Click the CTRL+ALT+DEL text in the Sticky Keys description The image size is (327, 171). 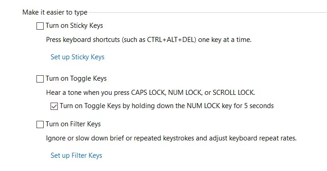(x=171, y=40)
